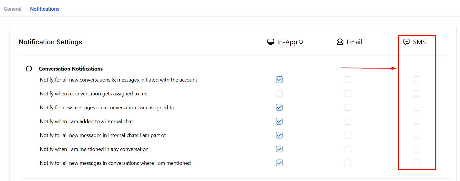Click the Email envelope icon
460x181 pixels.
click(340, 42)
